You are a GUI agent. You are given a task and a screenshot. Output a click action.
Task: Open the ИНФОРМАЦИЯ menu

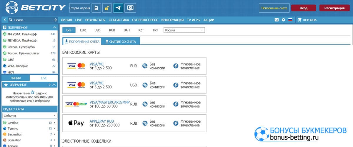172,20
